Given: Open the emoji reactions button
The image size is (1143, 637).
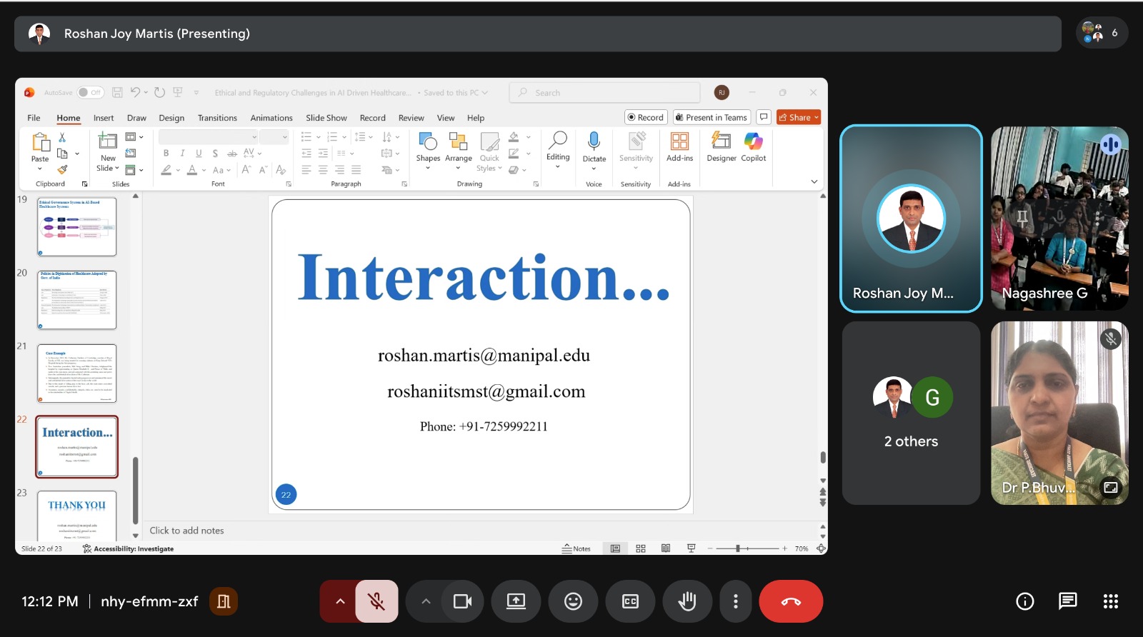Looking at the screenshot, I should 573,601.
